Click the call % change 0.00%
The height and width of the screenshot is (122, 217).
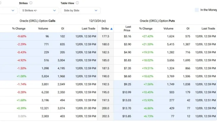coord(22,116)
